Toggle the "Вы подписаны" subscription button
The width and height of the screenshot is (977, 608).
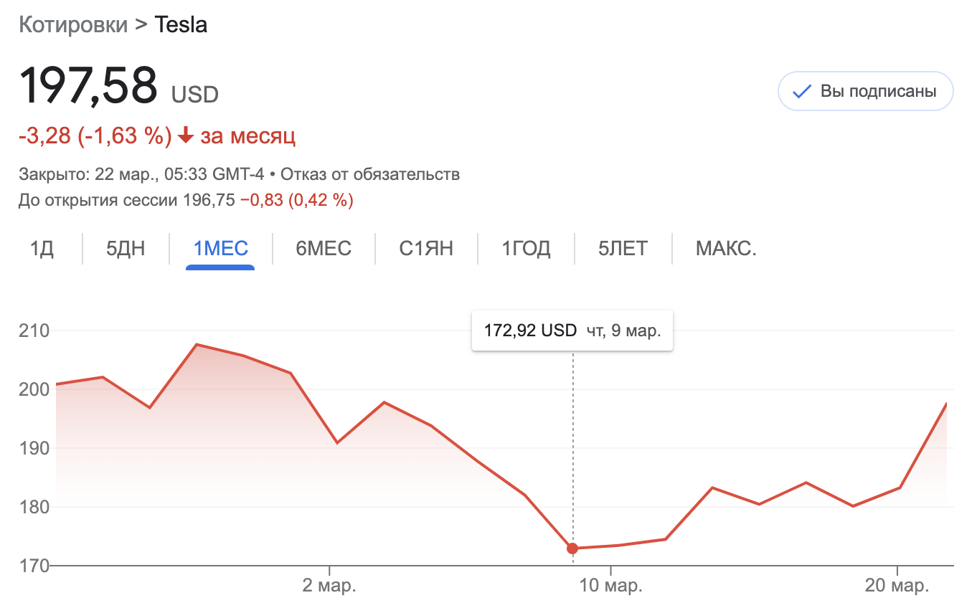tap(865, 92)
